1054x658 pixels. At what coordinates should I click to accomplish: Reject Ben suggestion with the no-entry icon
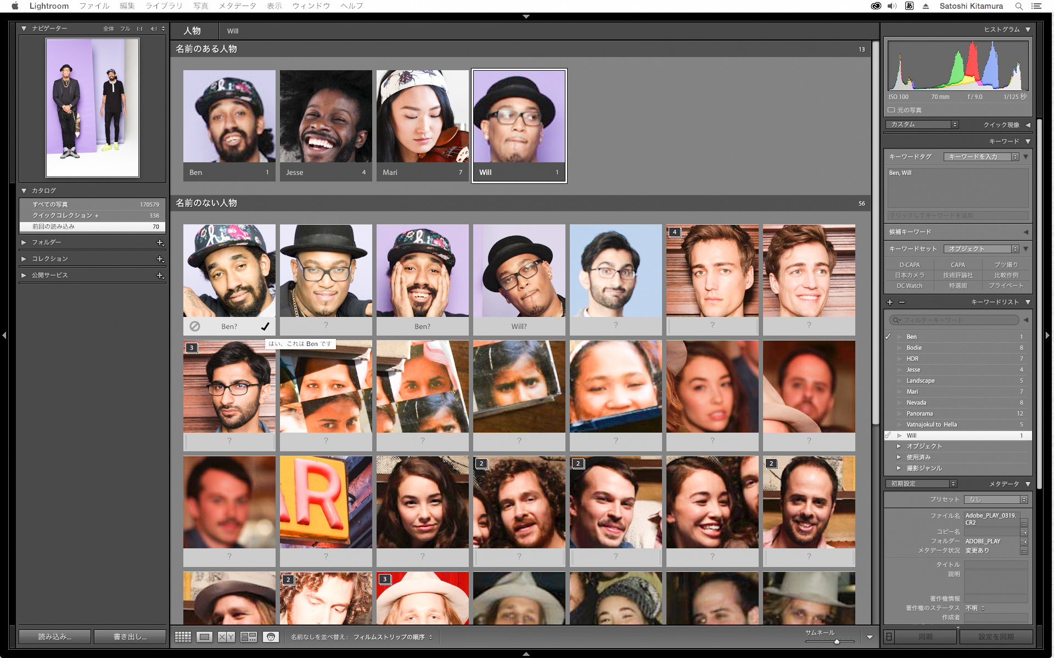tap(195, 326)
